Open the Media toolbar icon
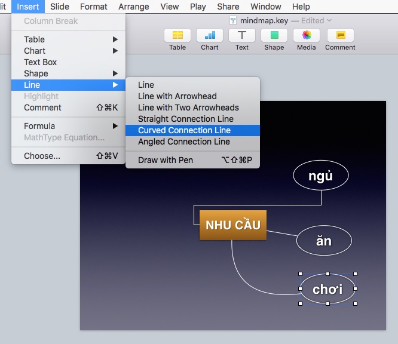Viewport: 398px width, 344px height. [307, 35]
